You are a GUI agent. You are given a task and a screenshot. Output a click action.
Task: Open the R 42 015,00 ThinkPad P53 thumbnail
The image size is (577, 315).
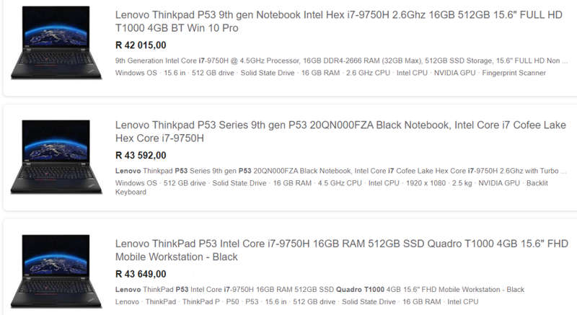[x=56, y=43]
